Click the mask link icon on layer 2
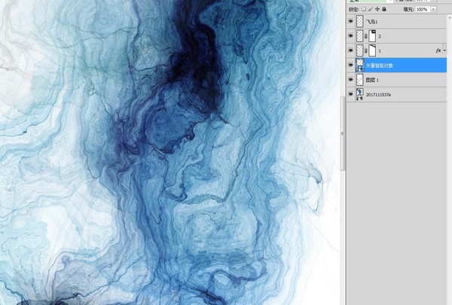452x305 pixels. point(366,36)
